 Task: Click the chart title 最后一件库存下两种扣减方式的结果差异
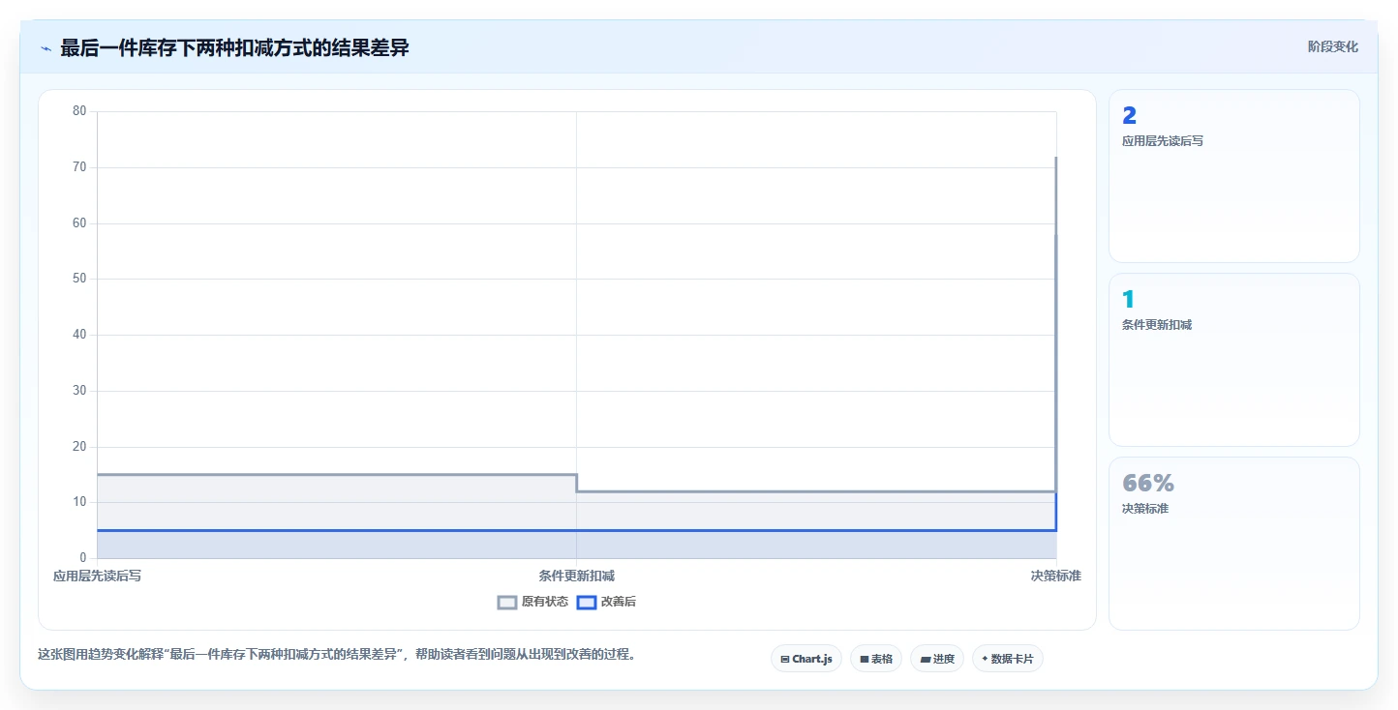pyautogui.click(x=234, y=47)
